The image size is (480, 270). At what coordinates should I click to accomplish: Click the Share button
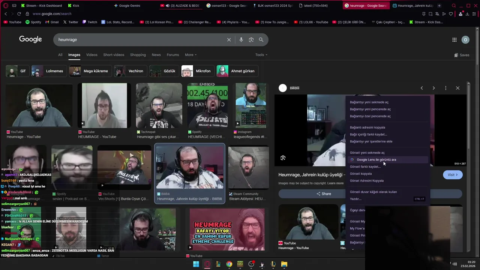(x=324, y=194)
